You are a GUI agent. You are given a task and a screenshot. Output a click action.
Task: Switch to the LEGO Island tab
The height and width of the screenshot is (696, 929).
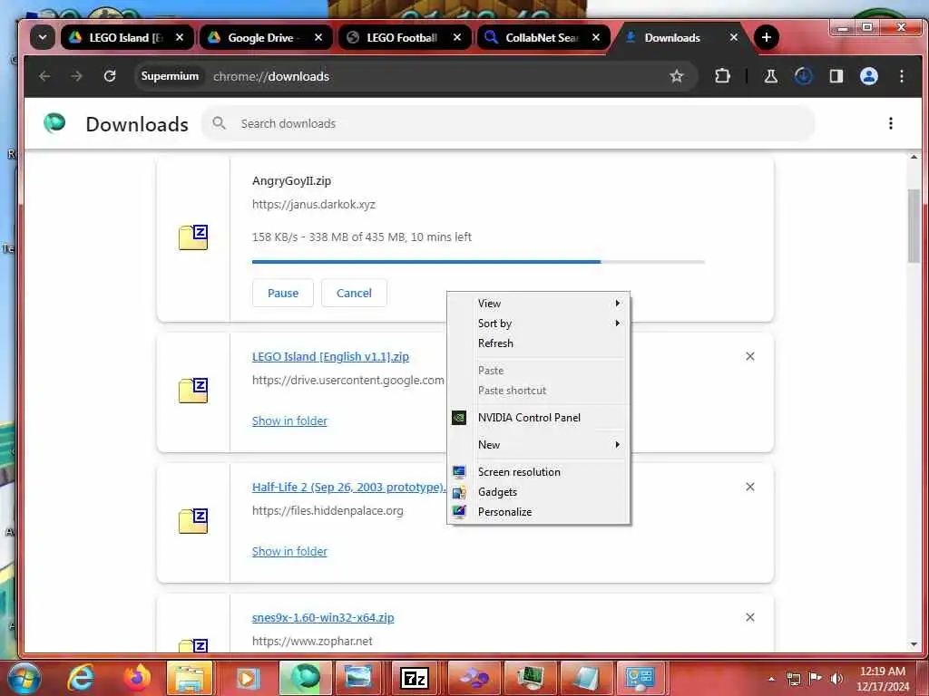pos(127,37)
